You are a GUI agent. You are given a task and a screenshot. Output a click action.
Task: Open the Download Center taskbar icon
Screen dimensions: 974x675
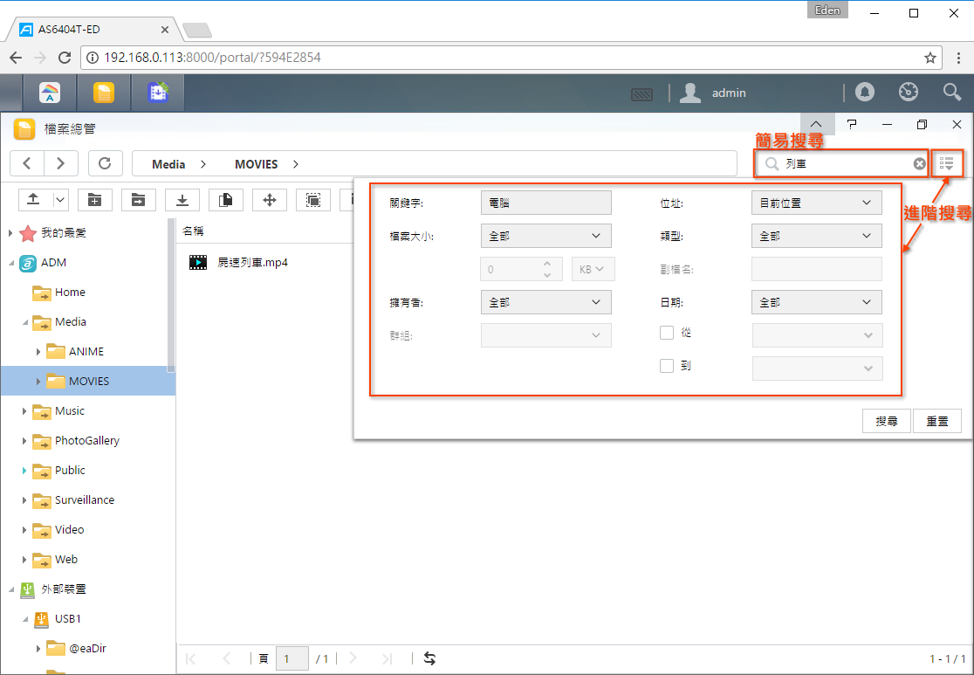pos(158,93)
